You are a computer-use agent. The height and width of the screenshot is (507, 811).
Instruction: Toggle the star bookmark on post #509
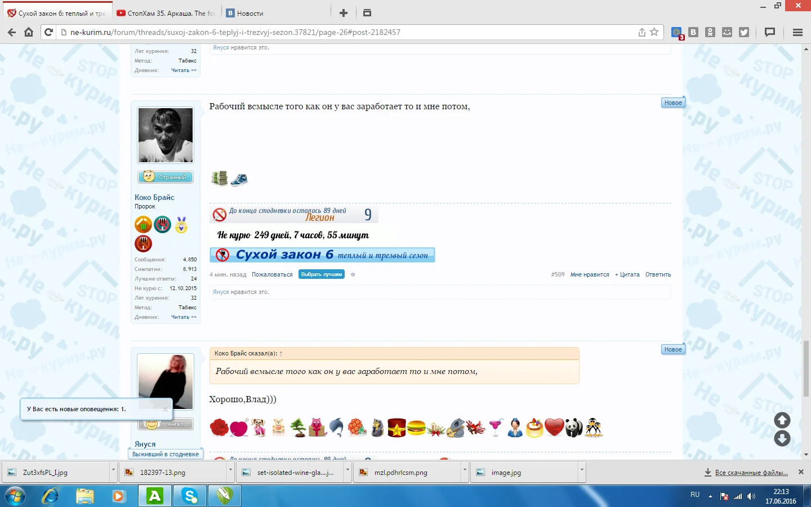[353, 275]
